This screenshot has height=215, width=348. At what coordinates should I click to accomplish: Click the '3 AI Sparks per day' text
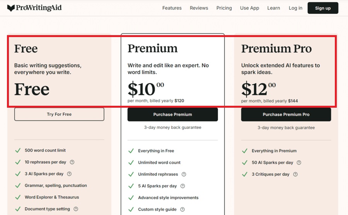click(x=44, y=174)
